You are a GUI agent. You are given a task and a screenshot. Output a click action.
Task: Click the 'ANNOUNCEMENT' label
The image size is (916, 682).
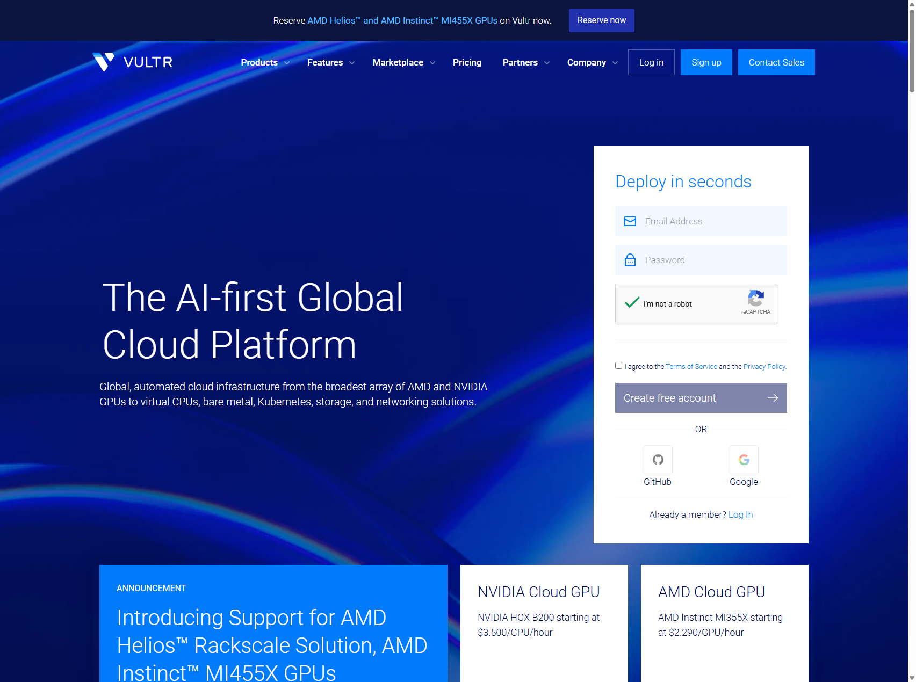[152, 589]
